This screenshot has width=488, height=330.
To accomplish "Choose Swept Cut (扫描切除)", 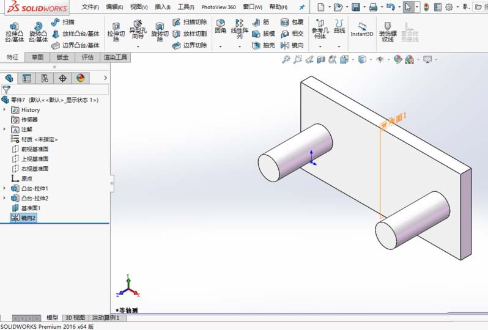I will [x=190, y=22].
